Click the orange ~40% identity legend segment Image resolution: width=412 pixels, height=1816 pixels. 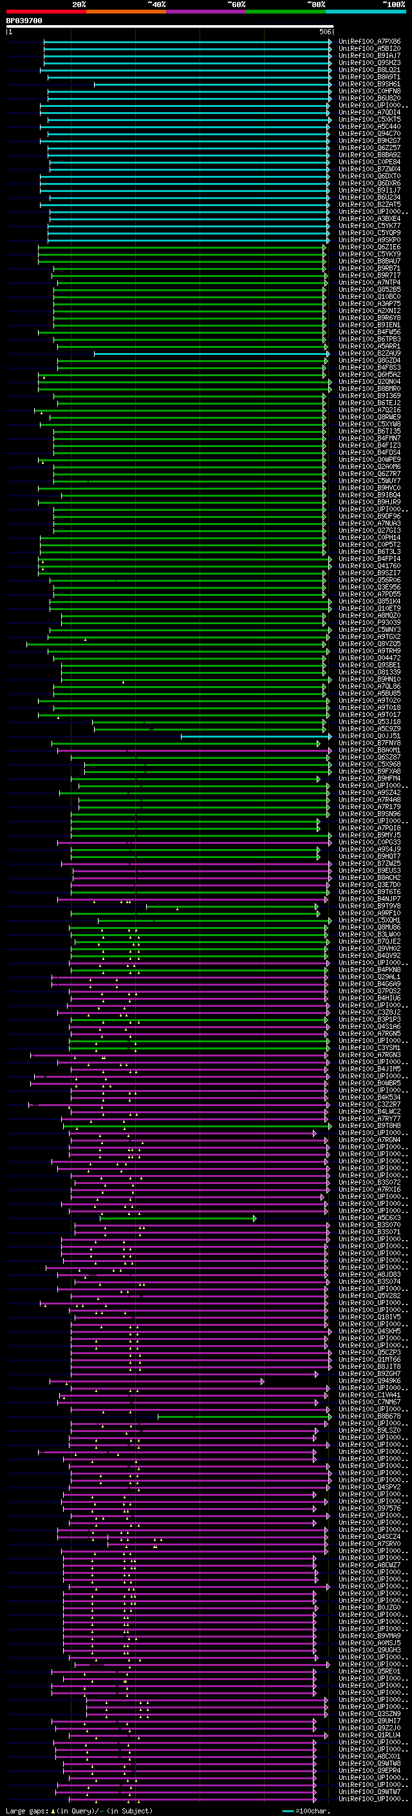click(126, 12)
